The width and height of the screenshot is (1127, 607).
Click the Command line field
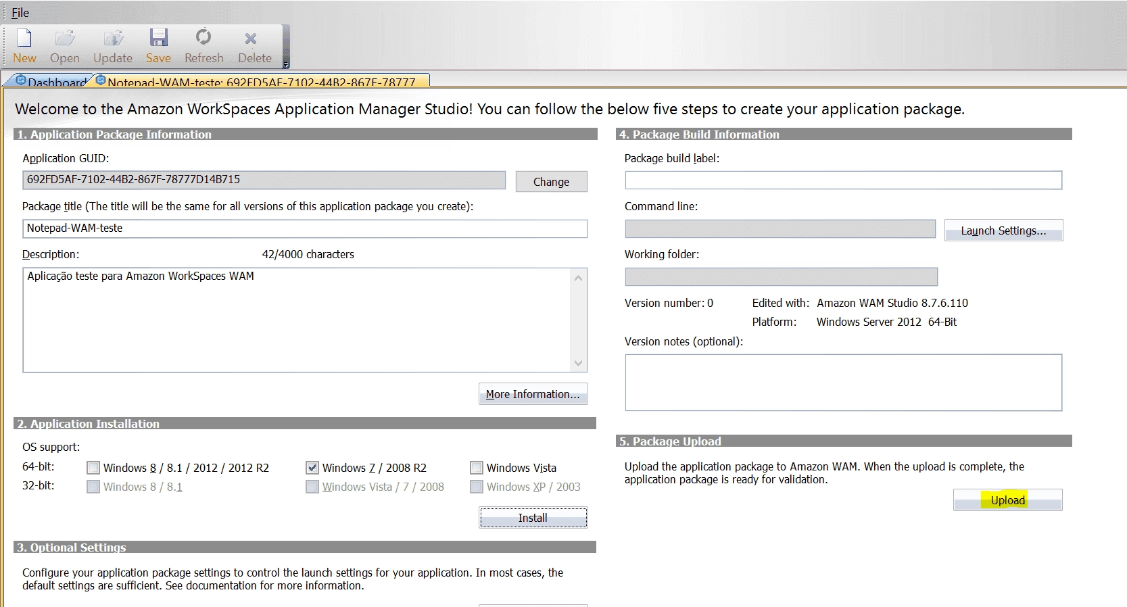tap(780, 229)
